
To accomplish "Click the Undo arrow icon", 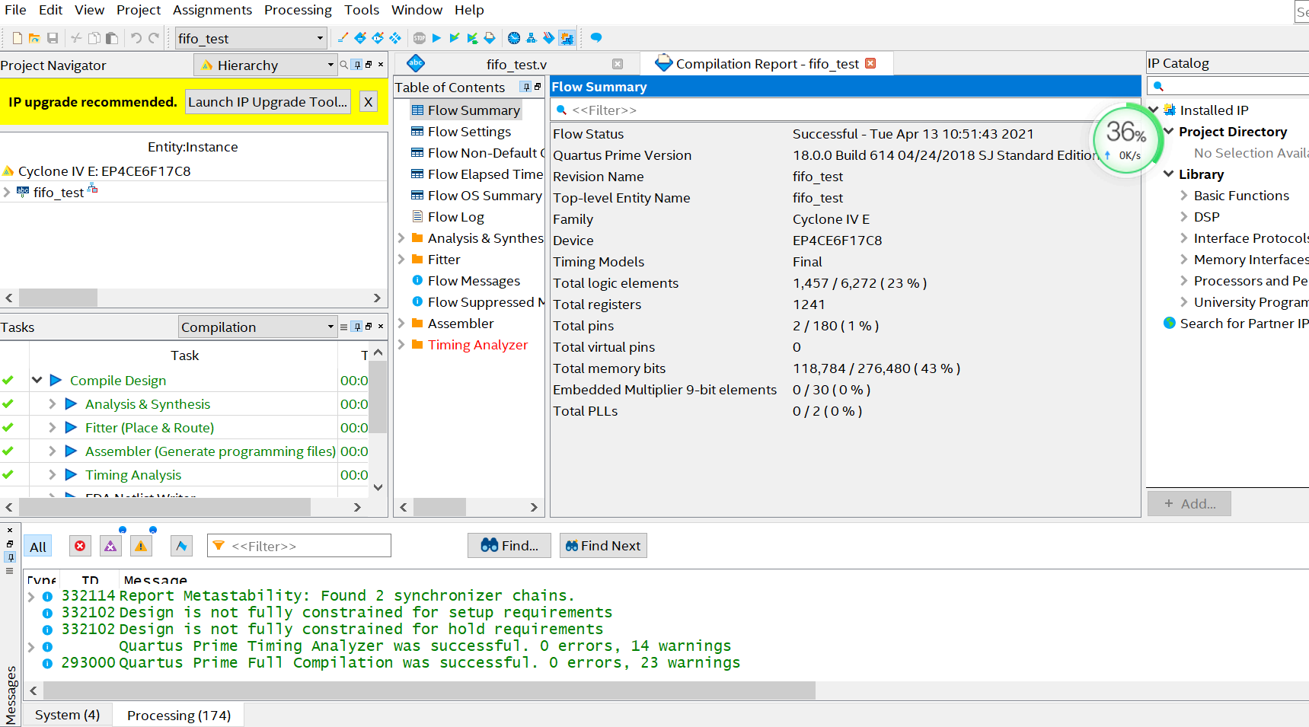I will [136, 38].
